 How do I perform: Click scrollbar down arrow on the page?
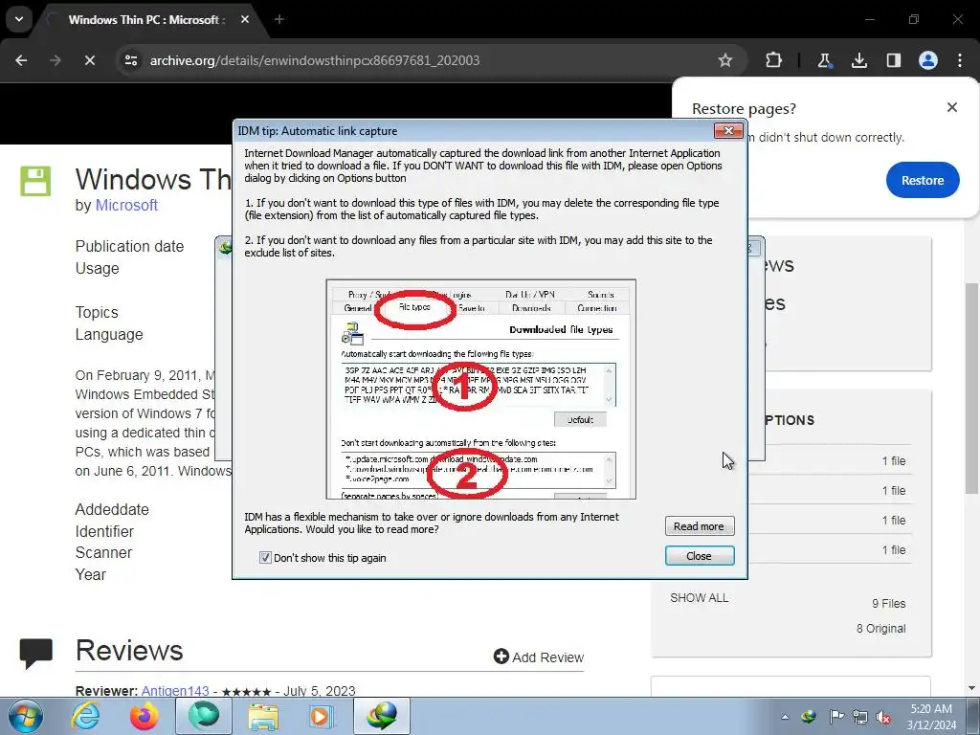[x=972, y=687]
